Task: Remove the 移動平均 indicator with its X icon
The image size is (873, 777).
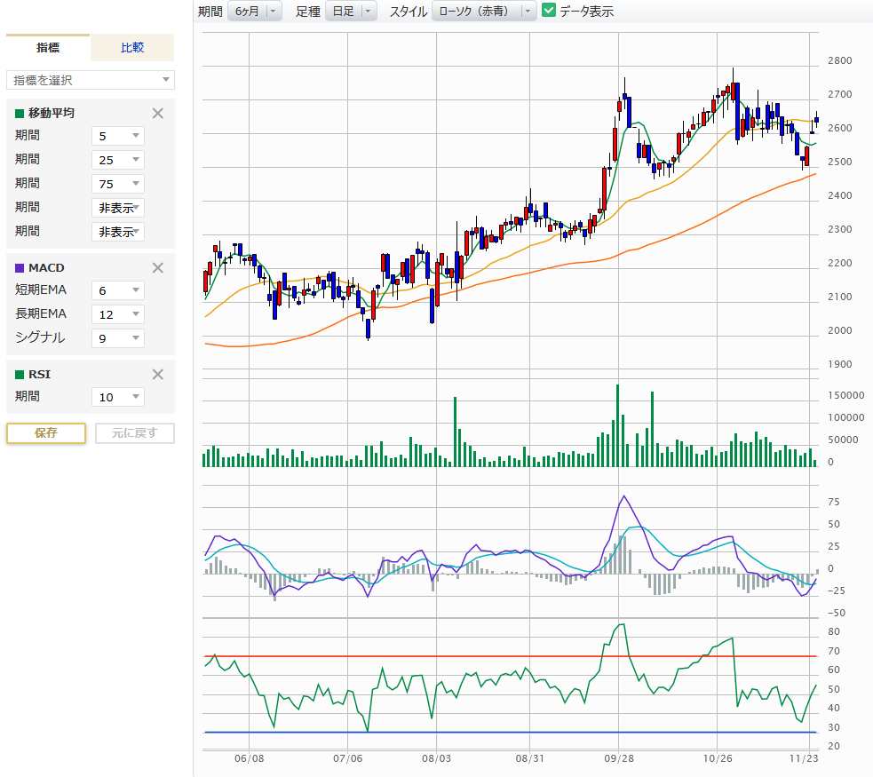Action: pos(158,113)
